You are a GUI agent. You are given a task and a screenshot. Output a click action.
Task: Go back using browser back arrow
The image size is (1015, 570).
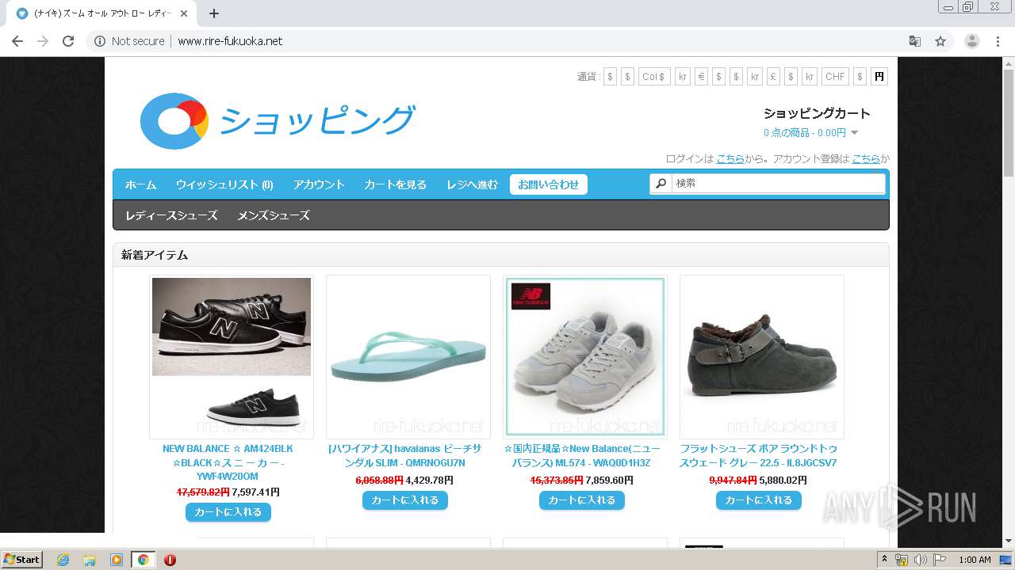17,41
